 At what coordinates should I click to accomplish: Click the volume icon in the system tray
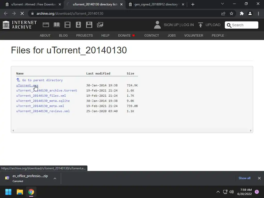click(x=232, y=192)
